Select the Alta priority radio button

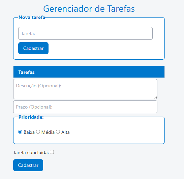58,132
